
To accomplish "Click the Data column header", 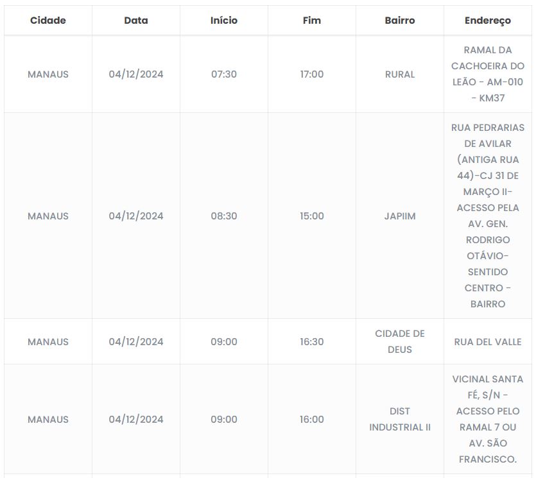I will [136, 21].
